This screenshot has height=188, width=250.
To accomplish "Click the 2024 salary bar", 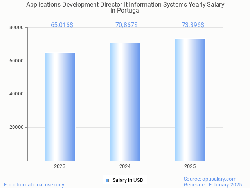I will tap(125, 102).
